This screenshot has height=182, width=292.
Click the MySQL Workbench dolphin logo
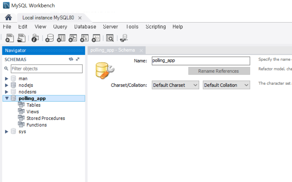click(x=6, y=5)
